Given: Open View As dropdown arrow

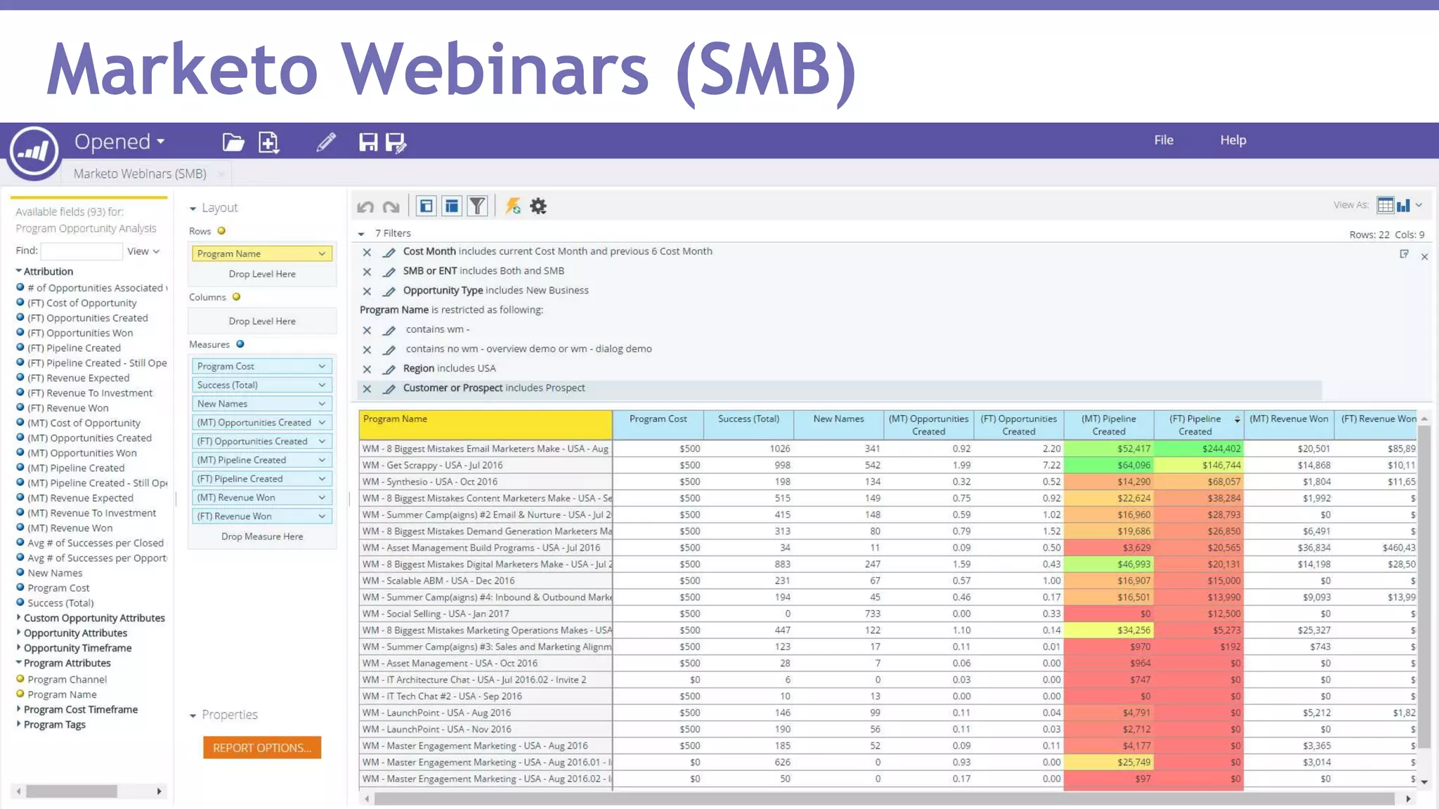Looking at the screenshot, I should pos(1419,205).
